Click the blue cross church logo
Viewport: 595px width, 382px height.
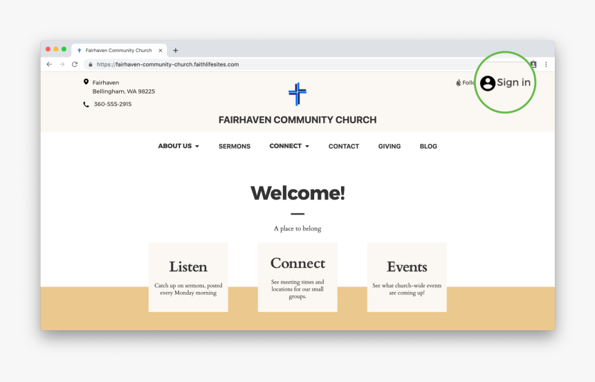297,93
